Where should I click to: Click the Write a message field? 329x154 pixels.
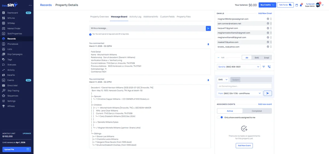147,28
